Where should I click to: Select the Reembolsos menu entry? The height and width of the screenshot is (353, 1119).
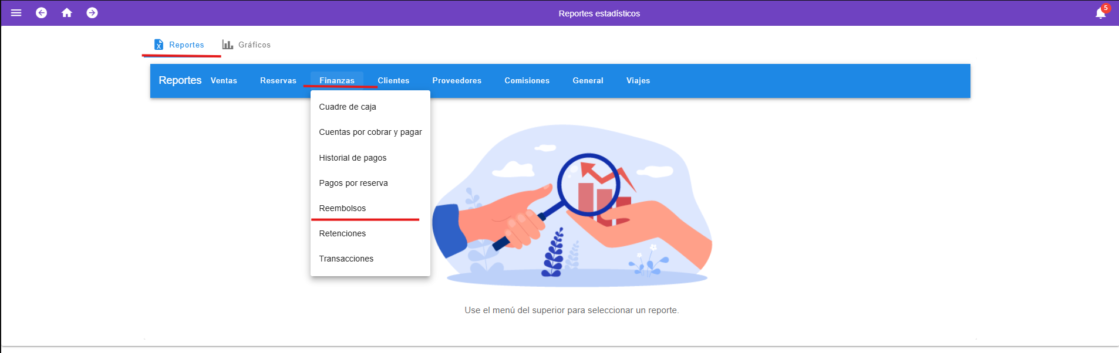[342, 208]
